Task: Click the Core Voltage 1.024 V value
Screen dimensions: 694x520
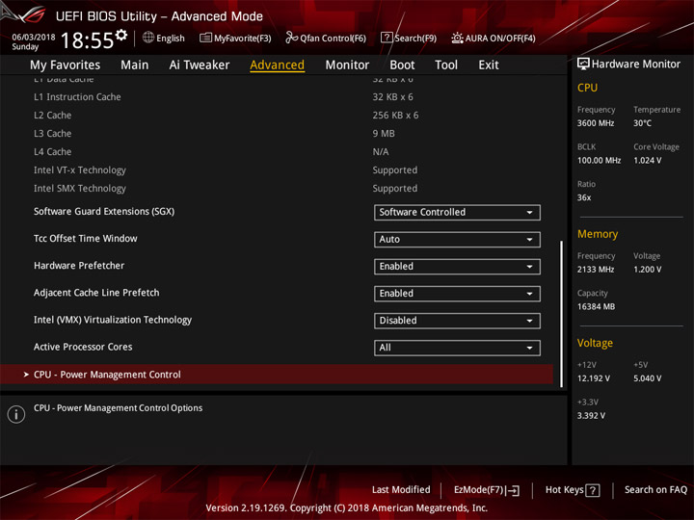Action: 648,160
